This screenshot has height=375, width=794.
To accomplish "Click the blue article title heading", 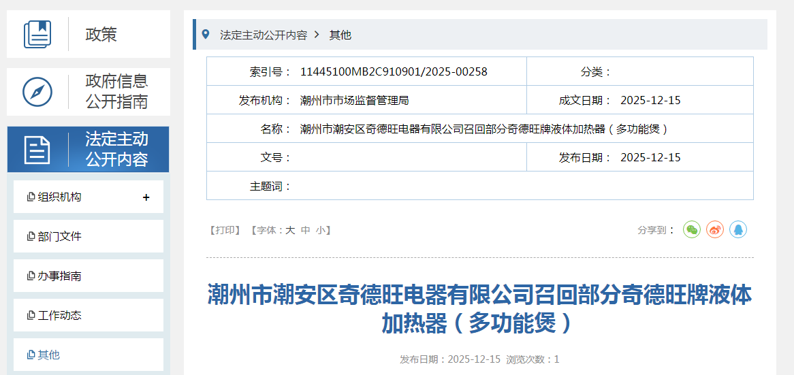I will tap(479, 309).
